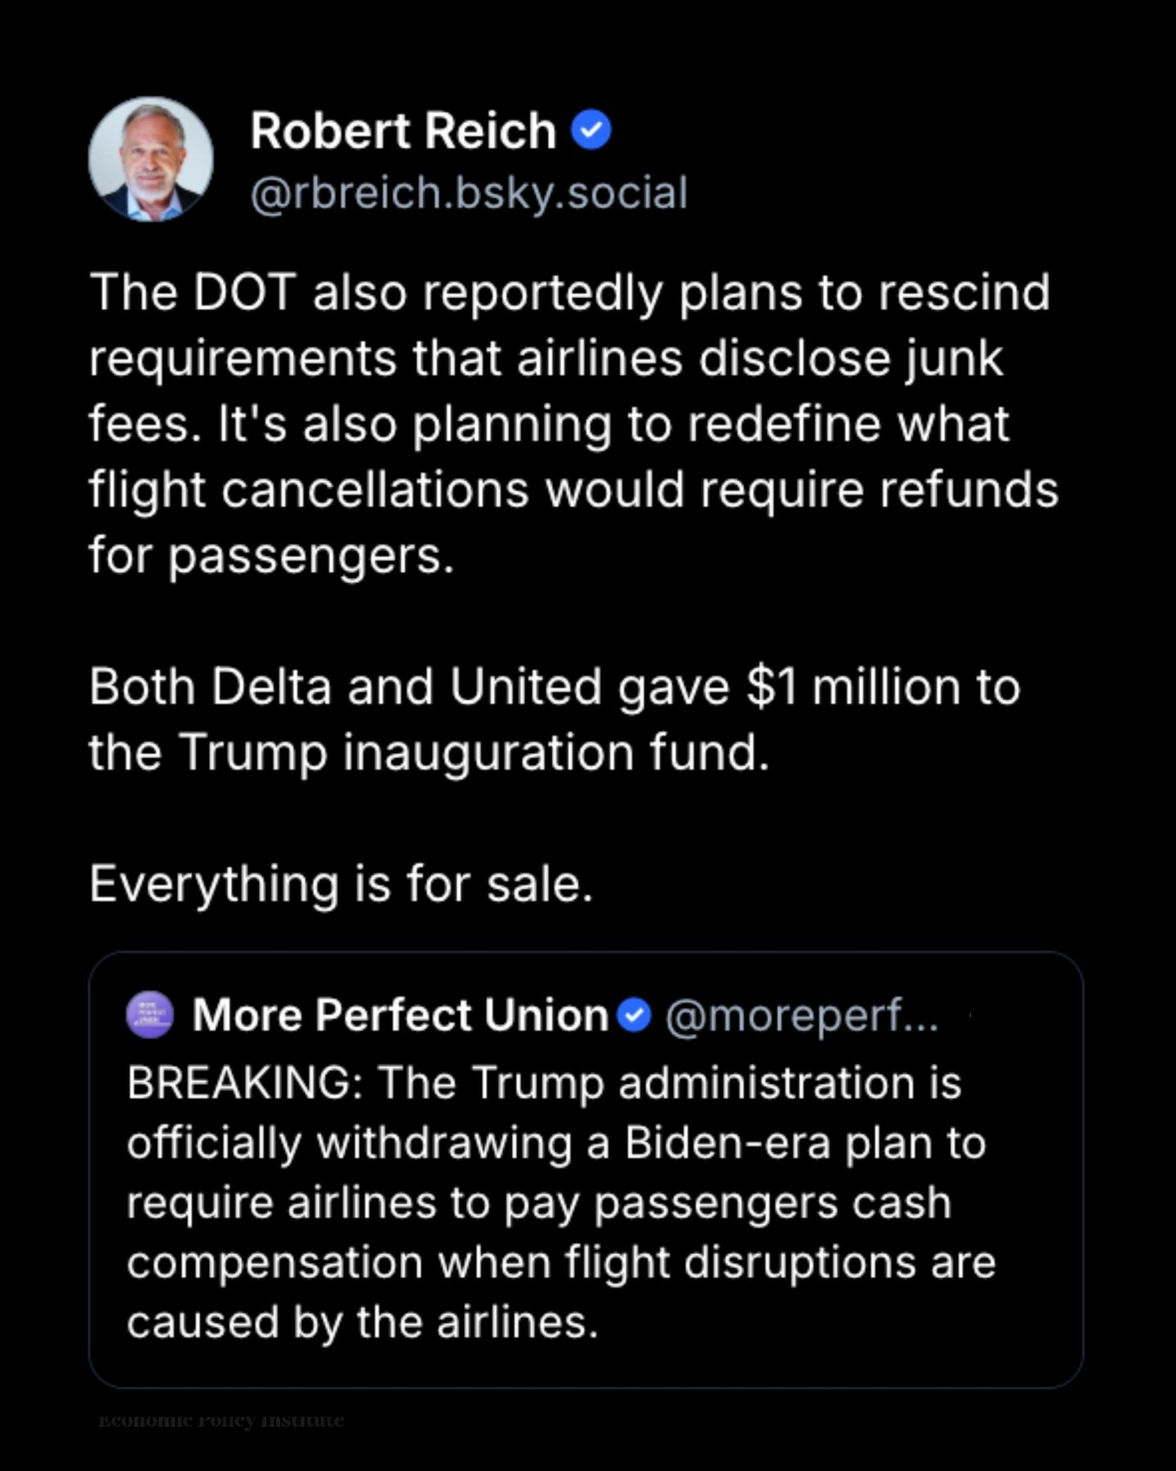The image size is (1176, 1471).
Task: Click the More Perfect Union purple avatar icon
Action: click(x=149, y=1015)
